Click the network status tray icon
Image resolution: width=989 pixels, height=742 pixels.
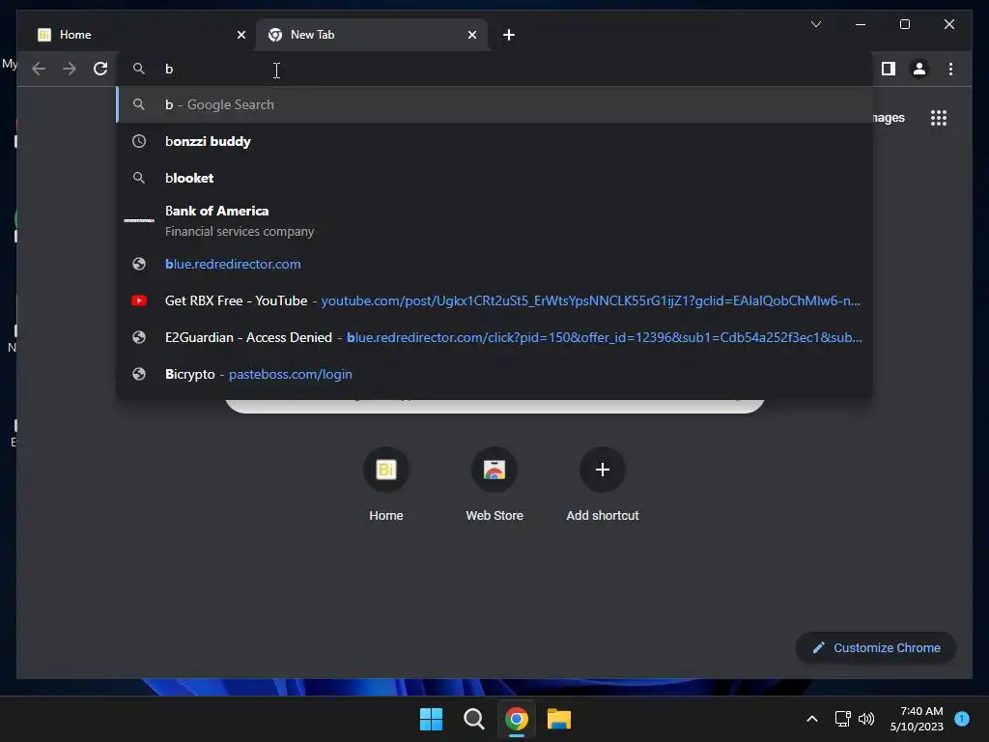[842, 719]
